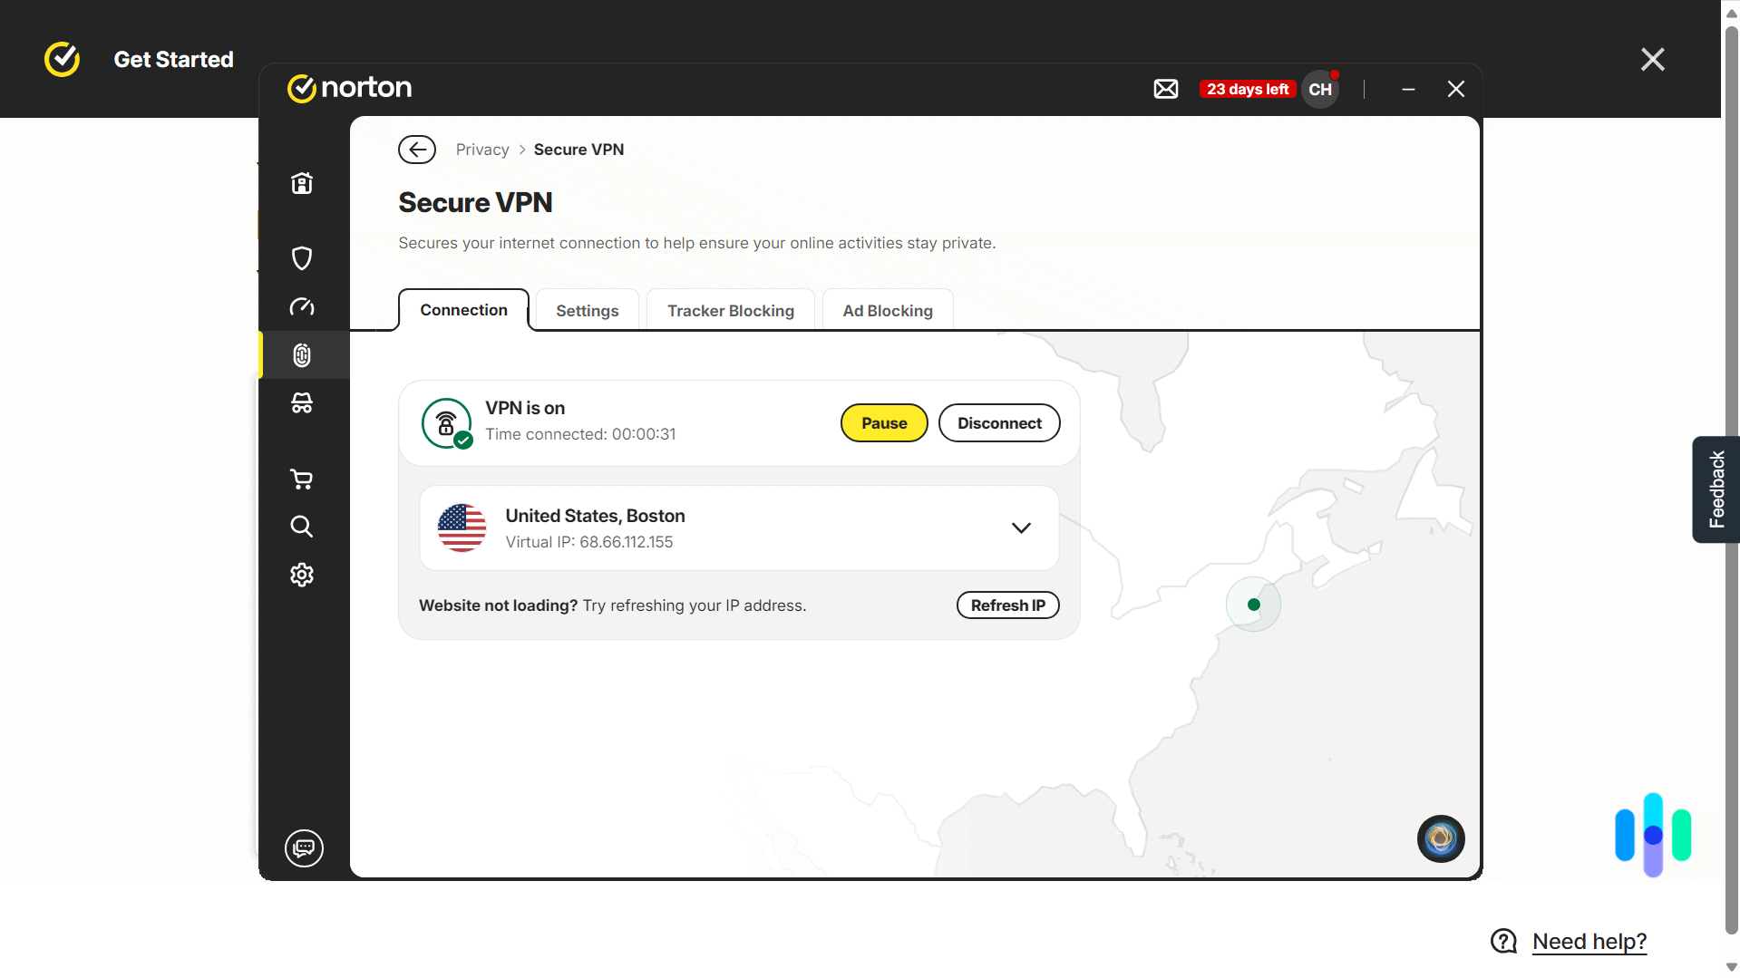Pause the VPN connection
This screenshot has width=1740, height=978.
tap(884, 423)
